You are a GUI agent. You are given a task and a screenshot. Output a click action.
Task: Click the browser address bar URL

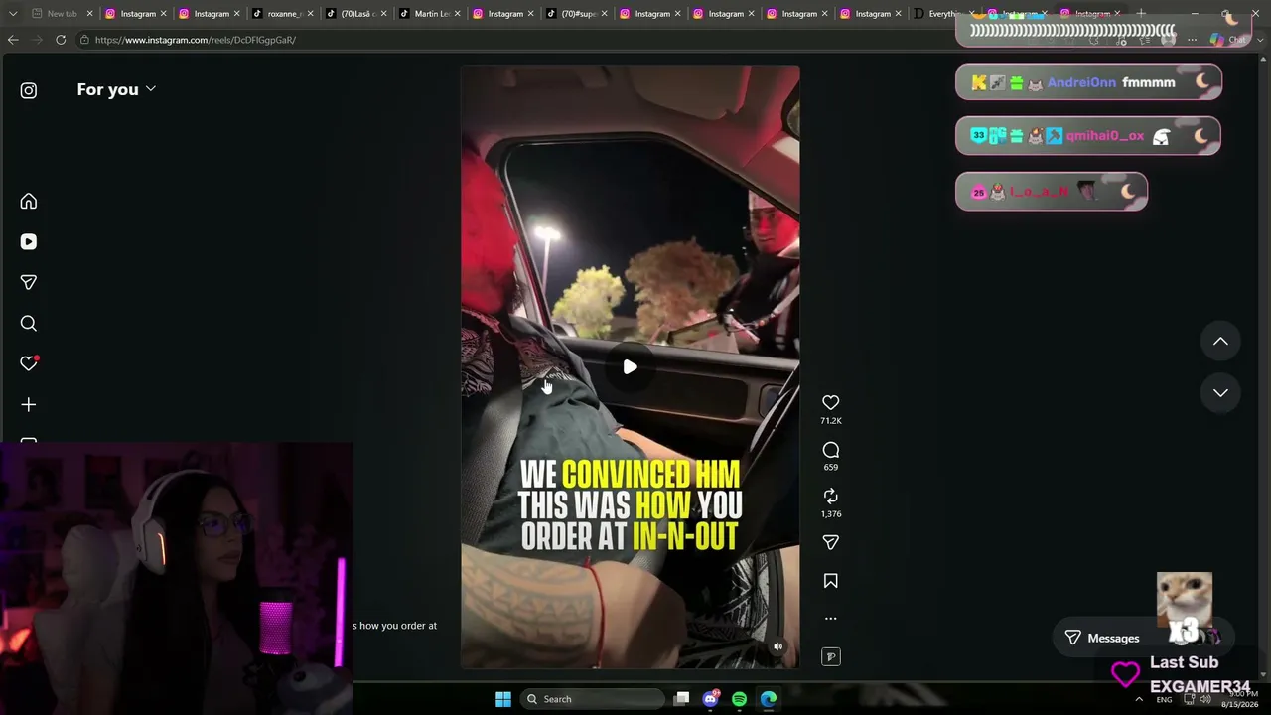tap(196, 40)
